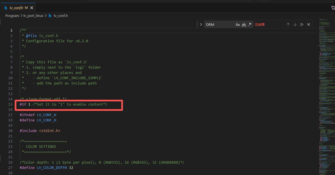Image resolution: width=335 pixels, height=175 pixels.
Task: Click the h icon in the breadcrumb
Action: (x=50, y=16)
